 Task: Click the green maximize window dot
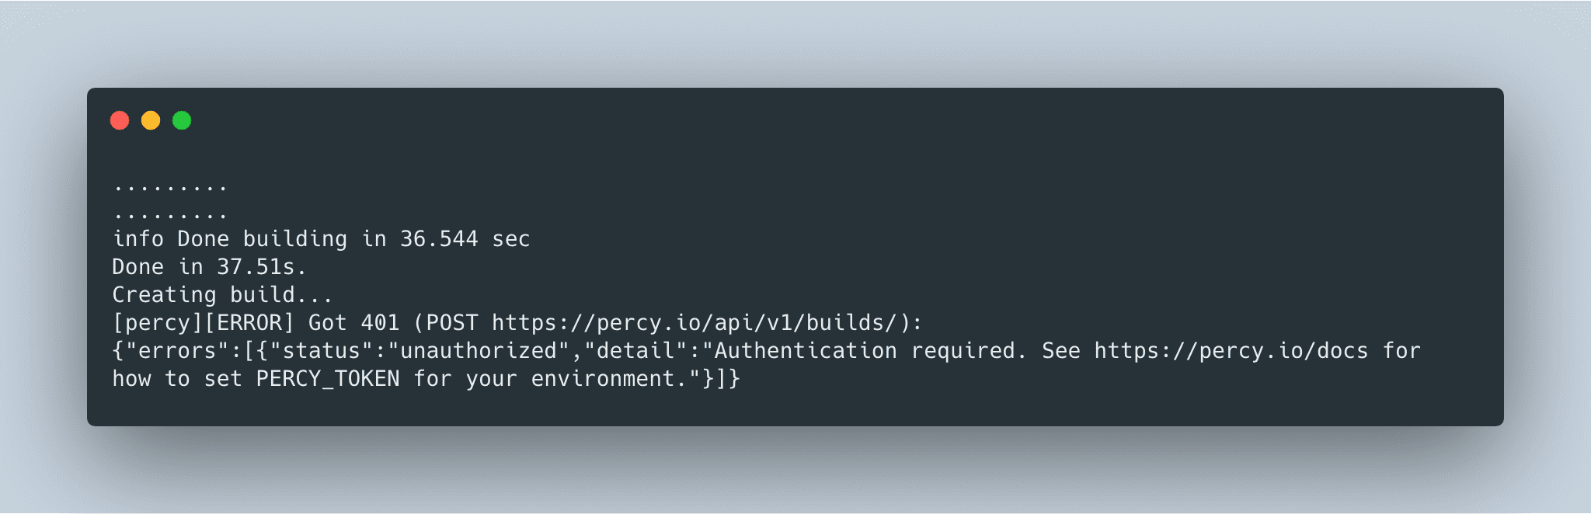point(182,120)
